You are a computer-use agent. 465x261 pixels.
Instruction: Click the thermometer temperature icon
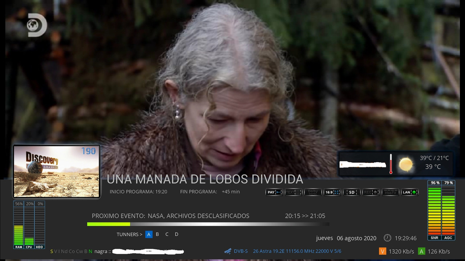[391, 164]
